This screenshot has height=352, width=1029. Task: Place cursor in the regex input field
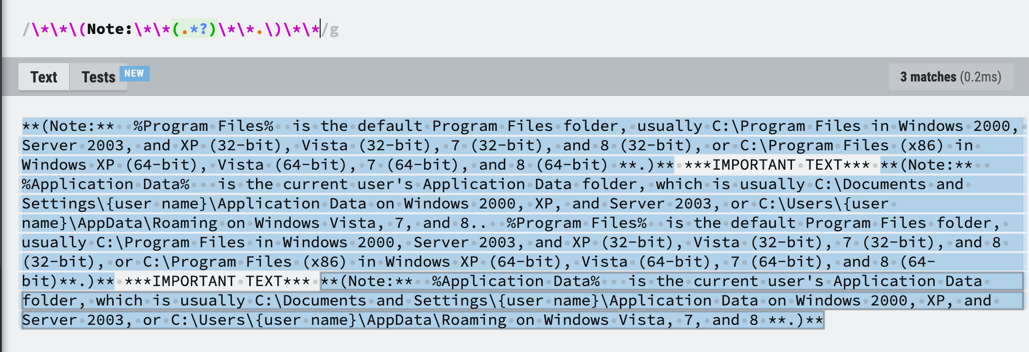click(x=437, y=29)
